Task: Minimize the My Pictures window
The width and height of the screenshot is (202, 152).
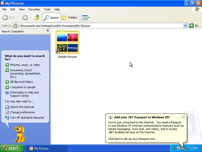Action: [x=187, y=3]
